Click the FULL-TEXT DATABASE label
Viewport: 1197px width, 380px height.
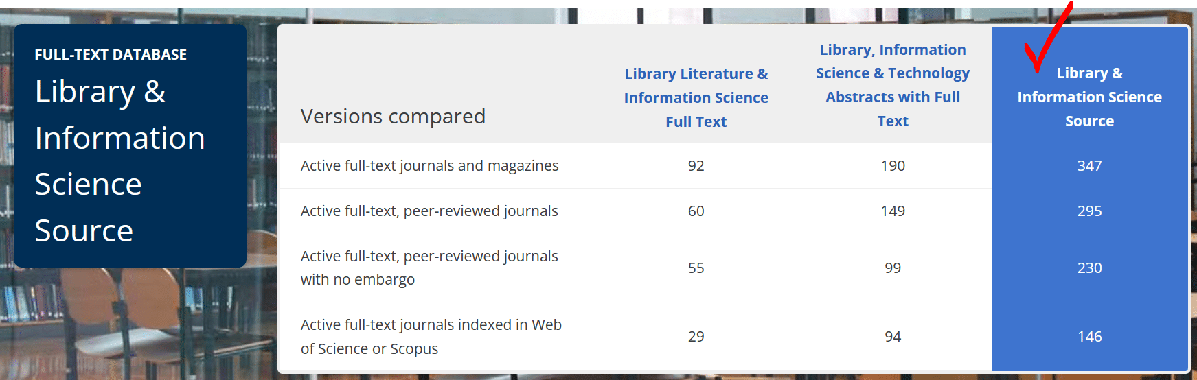(111, 55)
